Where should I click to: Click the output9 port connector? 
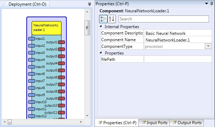click(x=61, y=99)
